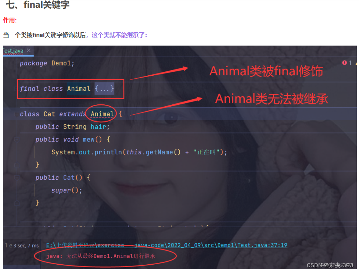Click fold marker beside final class Animal
This screenshot has width=359, height=272.
16,89
